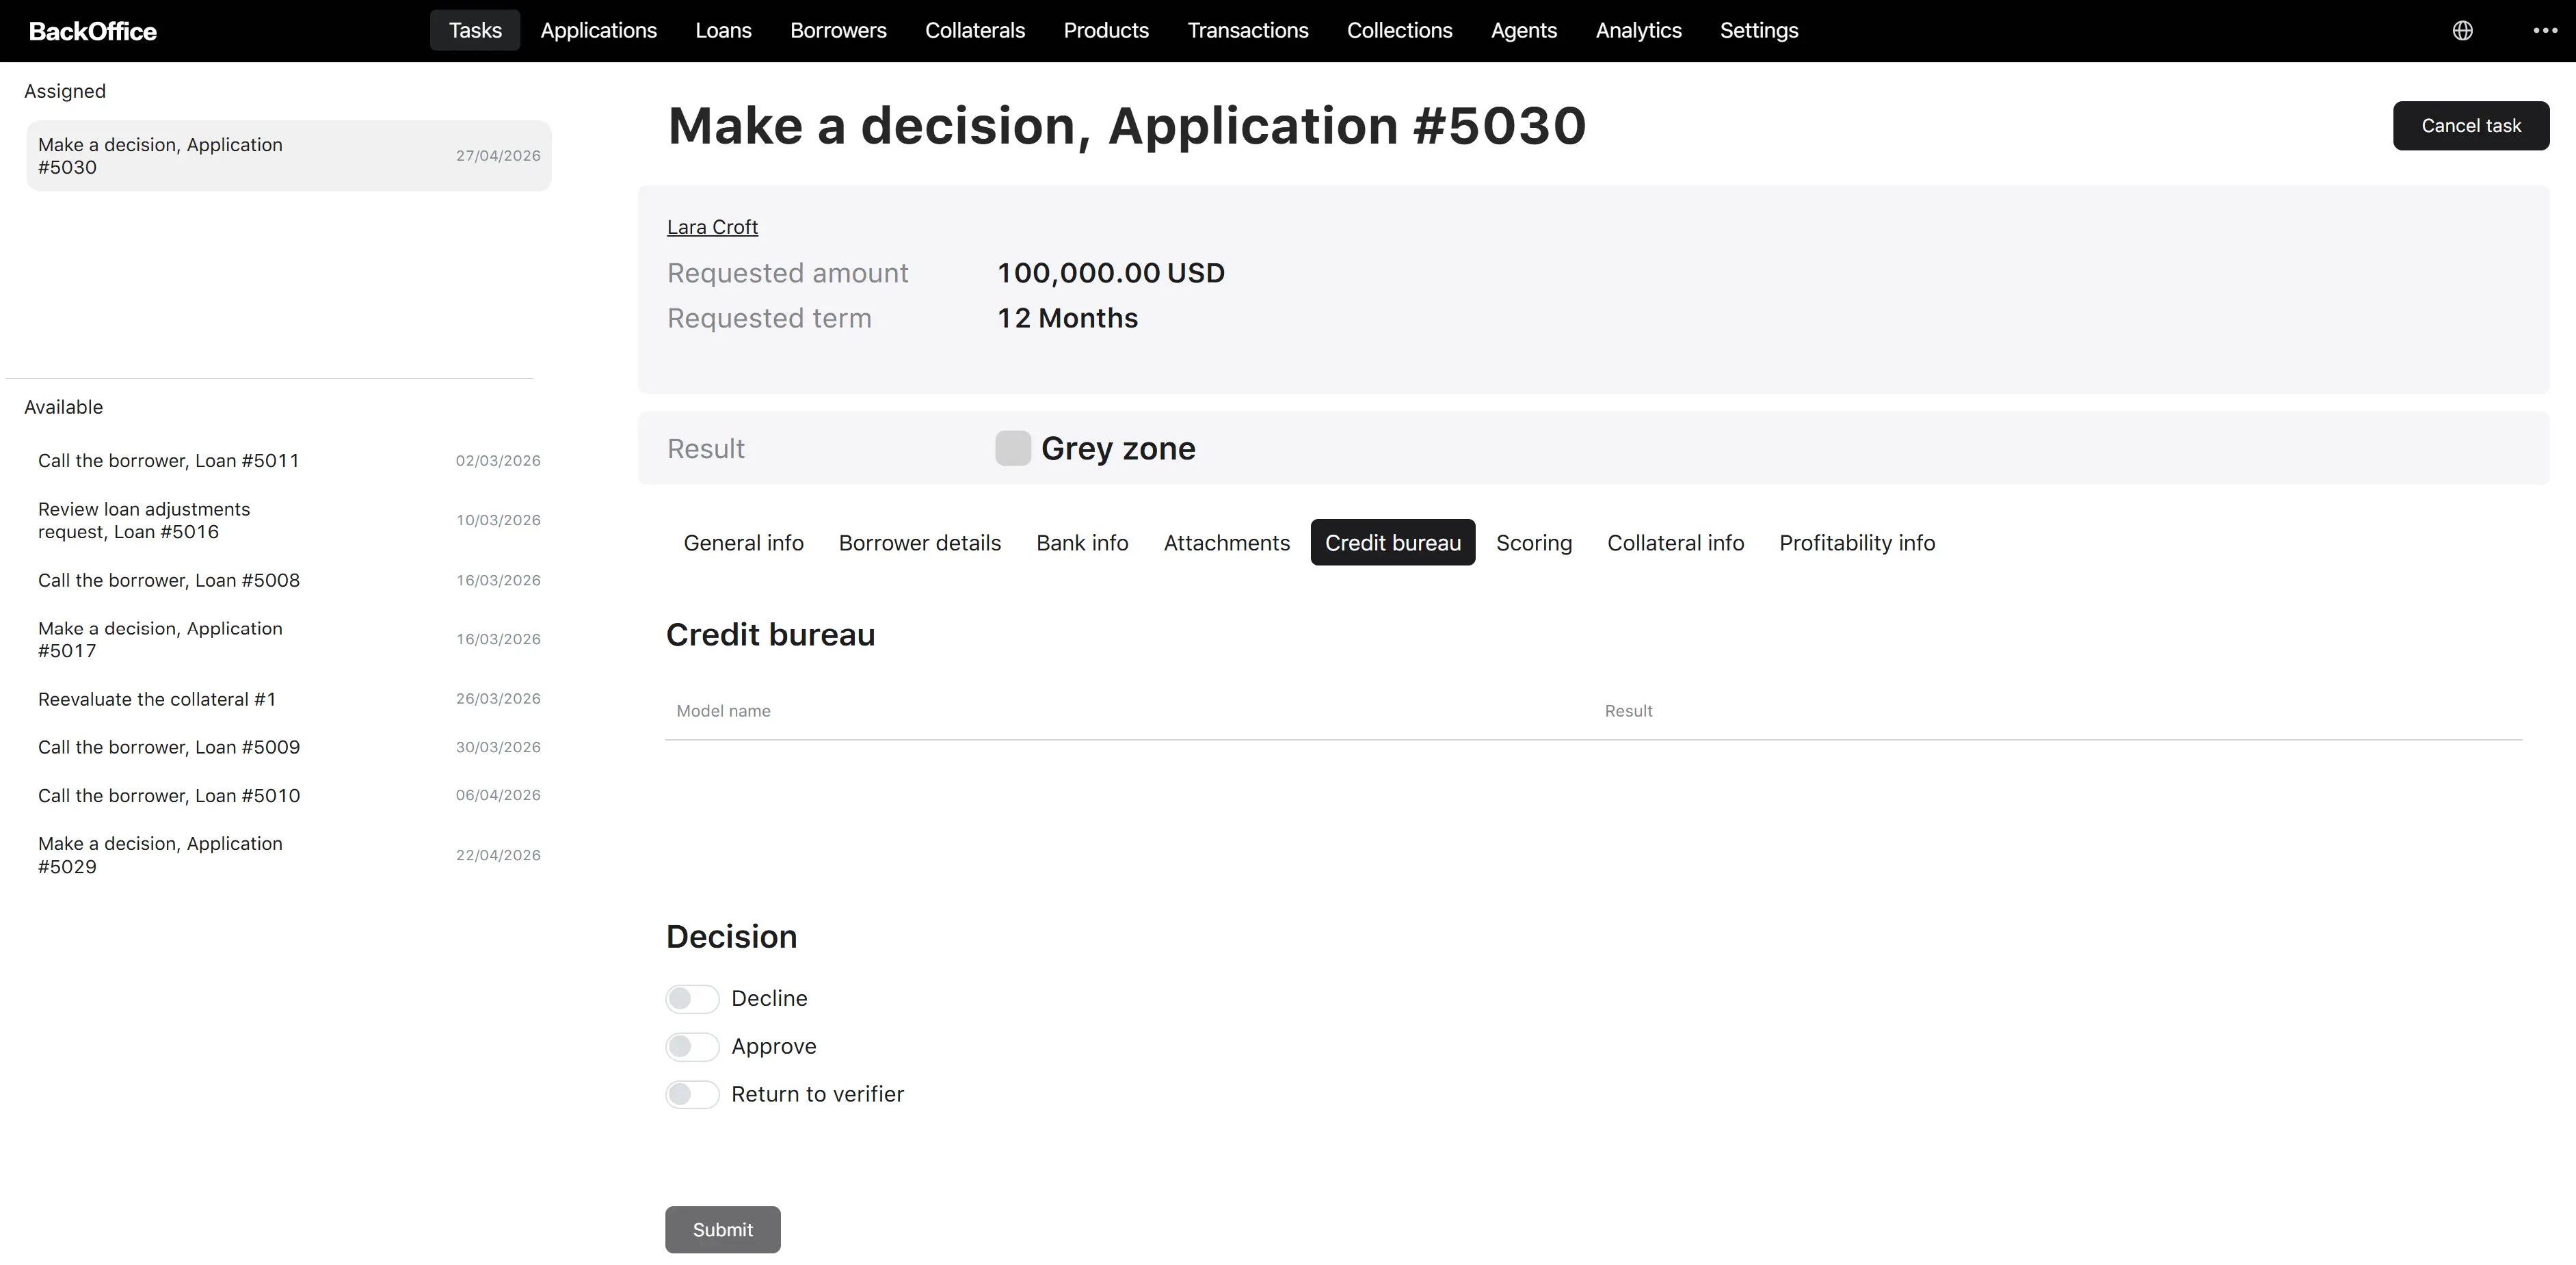This screenshot has height=1265, width=2576.
Task: Switch to the Scoring tab
Action: click(1534, 543)
